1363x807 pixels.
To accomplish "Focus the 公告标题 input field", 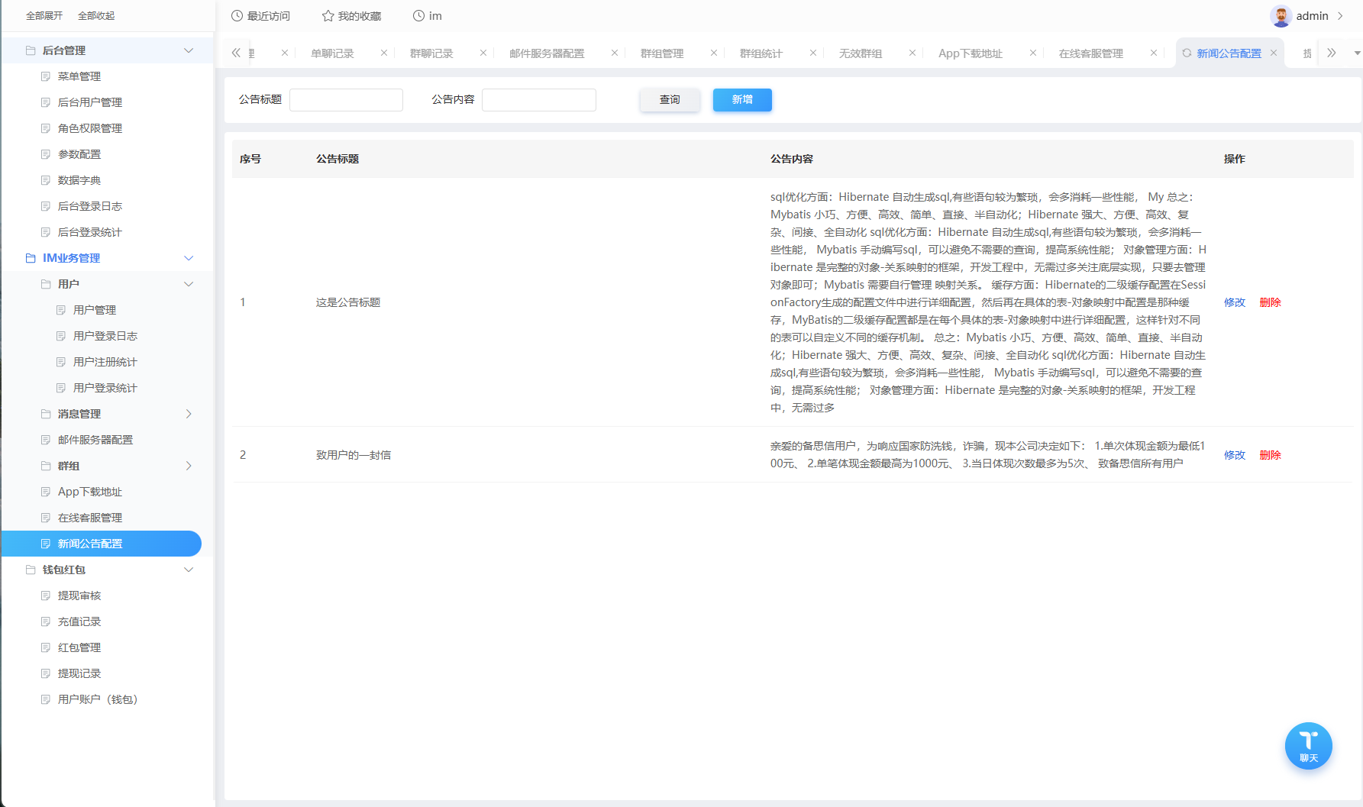I will click(346, 100).
